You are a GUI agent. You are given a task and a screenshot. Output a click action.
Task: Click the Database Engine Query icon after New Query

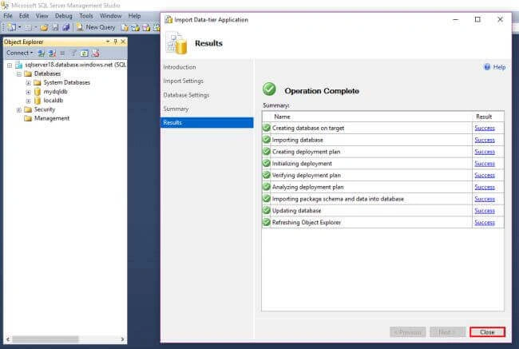(125, 27)
